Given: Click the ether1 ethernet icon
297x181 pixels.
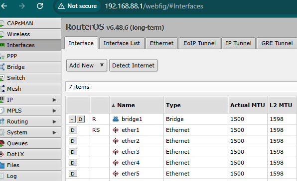Looking at the screenshot, I should click(116, 130).
